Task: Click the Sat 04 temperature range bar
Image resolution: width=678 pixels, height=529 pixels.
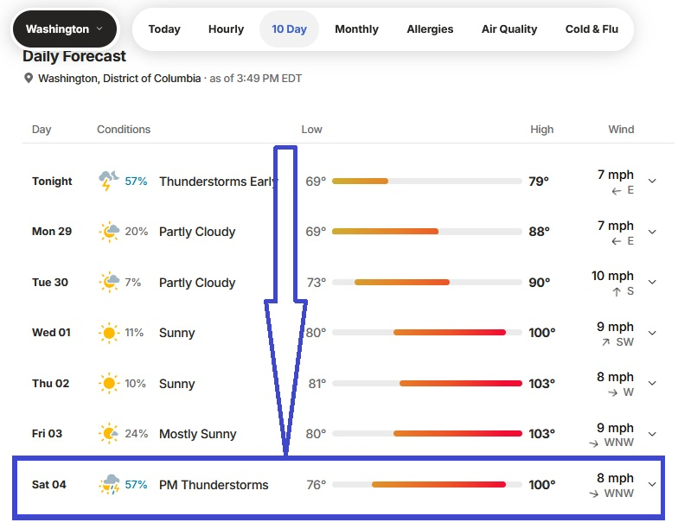Action: pos(427,484)
